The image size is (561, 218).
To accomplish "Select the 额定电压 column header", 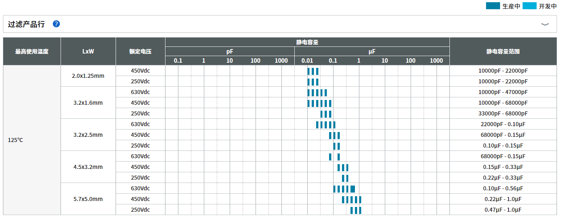I will (140, 52).
